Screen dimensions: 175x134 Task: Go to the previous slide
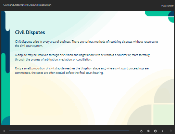163,131
